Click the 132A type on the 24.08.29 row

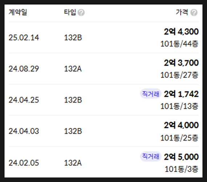[x=73, y=69]
